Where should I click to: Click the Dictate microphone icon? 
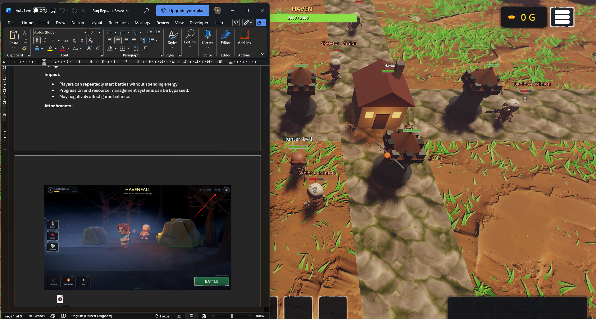click(x=208, y=34)
